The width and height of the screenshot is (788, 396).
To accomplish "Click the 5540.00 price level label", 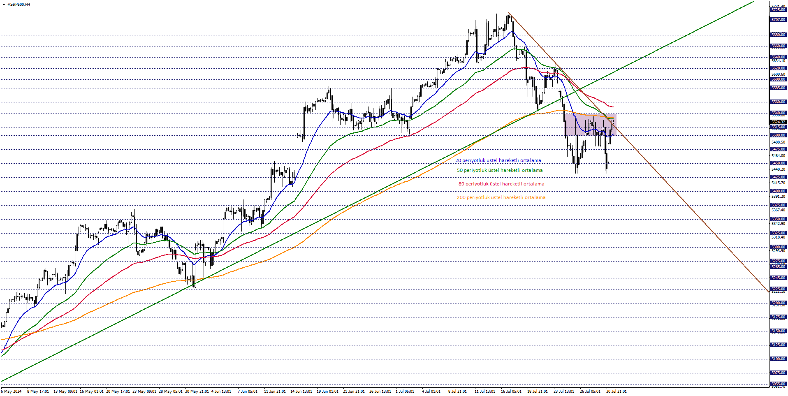I will (778, 113).
